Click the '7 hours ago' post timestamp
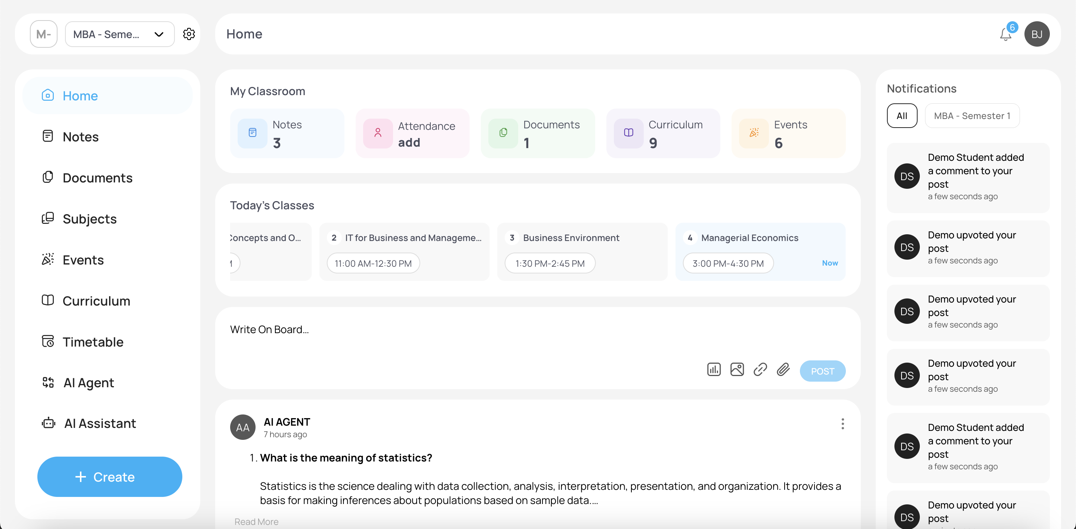This screenshot has width=1076, height=529. [285, 434]
